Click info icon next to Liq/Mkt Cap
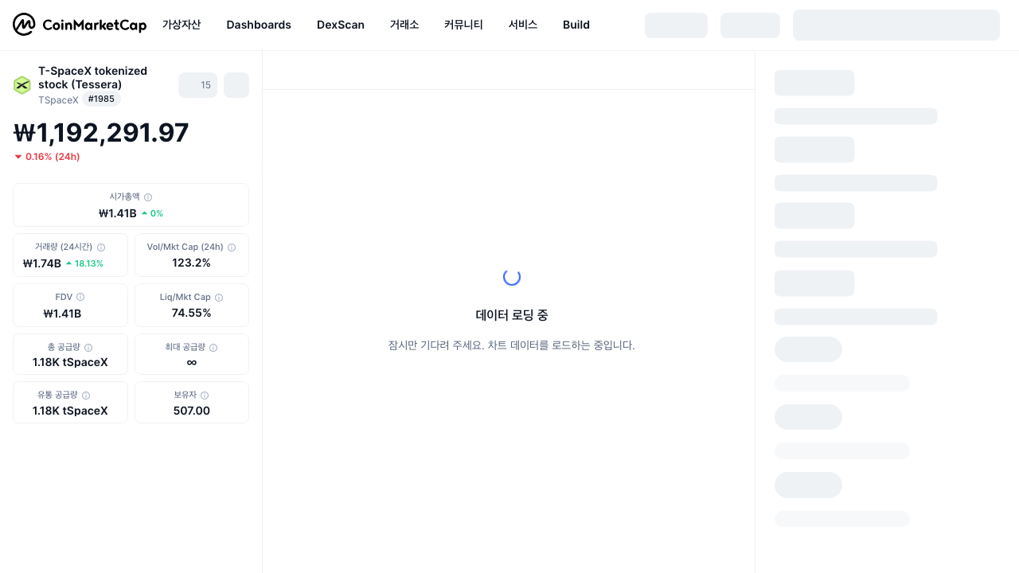Screen dimensions: 1019x573 pyautogui.click(x=219, y=298)
